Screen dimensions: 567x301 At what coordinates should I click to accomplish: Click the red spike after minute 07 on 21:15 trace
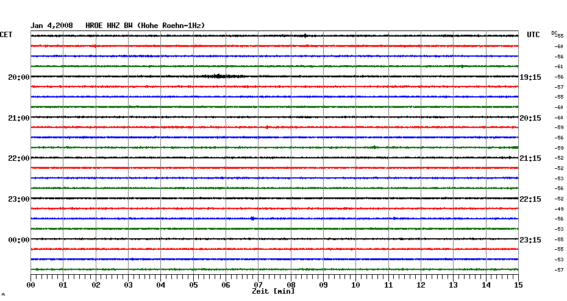click(x=267, y=127)
